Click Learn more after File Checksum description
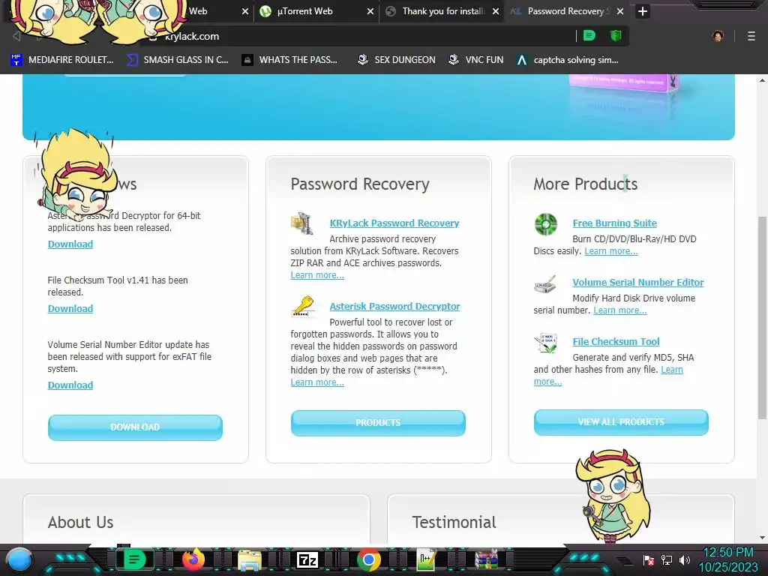 click(672, 369)
